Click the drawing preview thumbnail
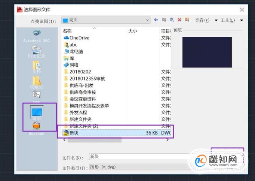The height and width of the screenshot is (181, 255). 207,52
